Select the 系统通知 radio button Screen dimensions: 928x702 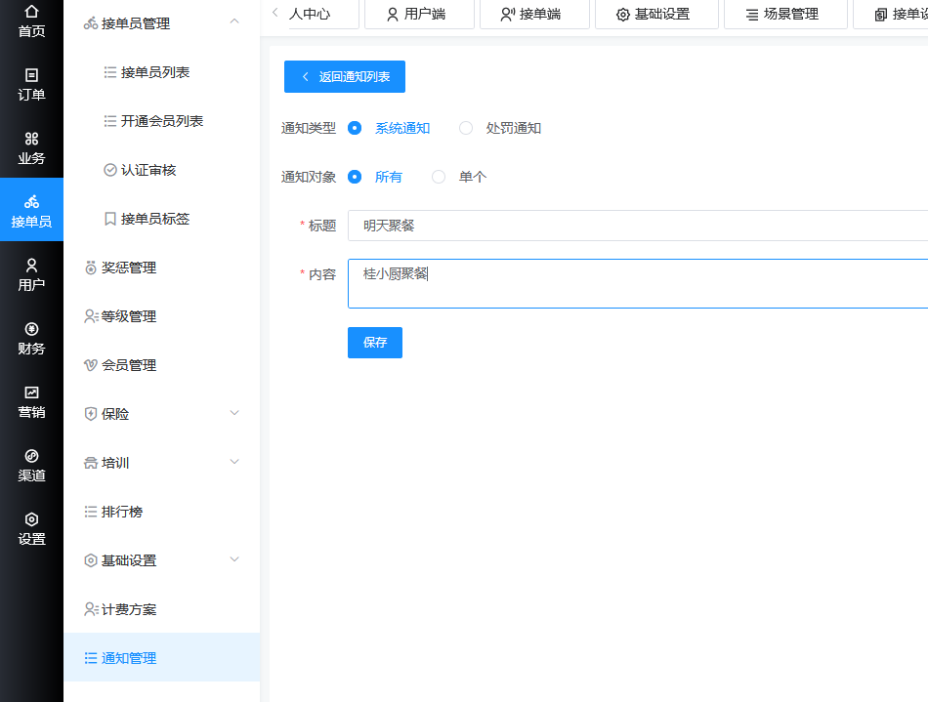[355, 128]
